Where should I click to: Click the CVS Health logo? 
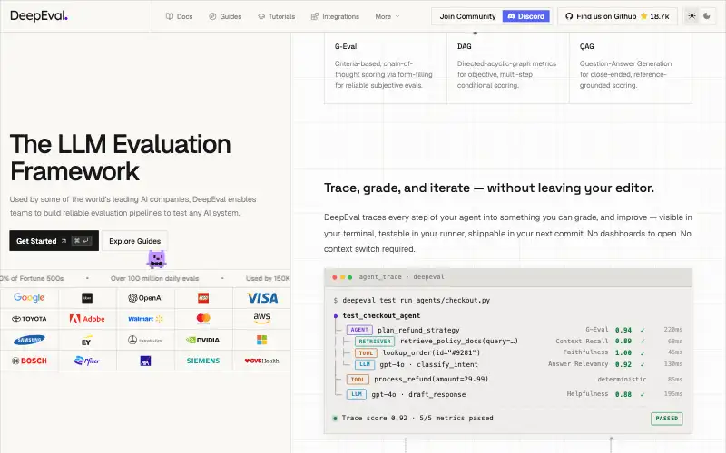(x=261, y=361)
